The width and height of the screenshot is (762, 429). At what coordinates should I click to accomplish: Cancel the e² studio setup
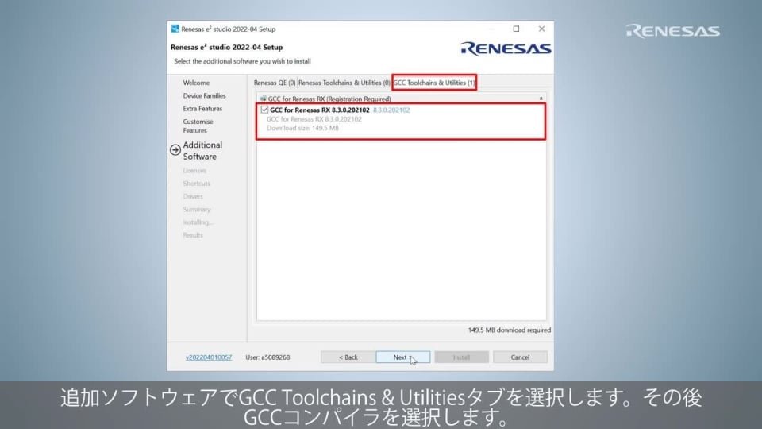[x=520, y=357]
